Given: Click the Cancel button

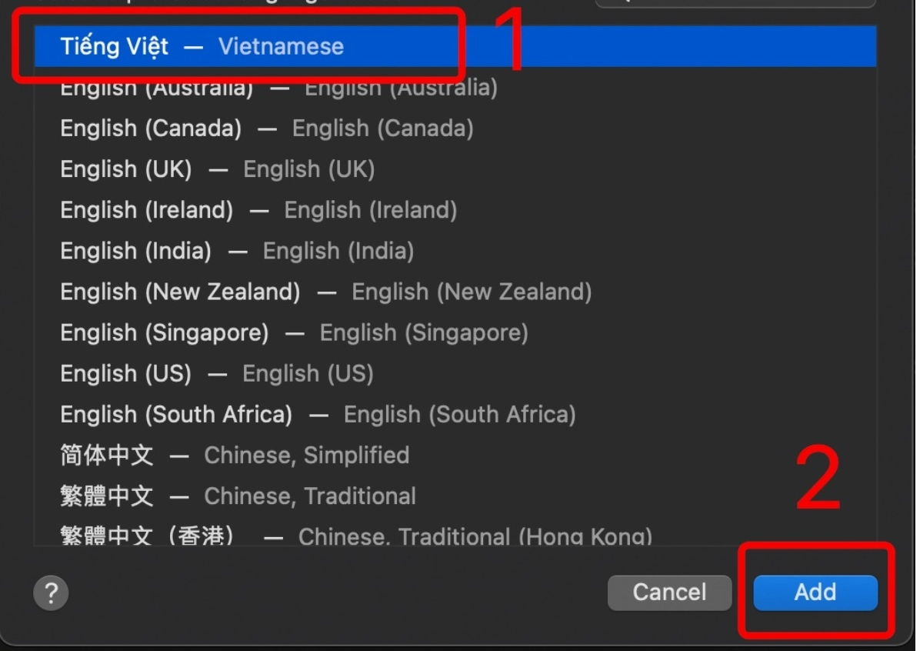Looking at the screenshot, I should tap(668, 593).
